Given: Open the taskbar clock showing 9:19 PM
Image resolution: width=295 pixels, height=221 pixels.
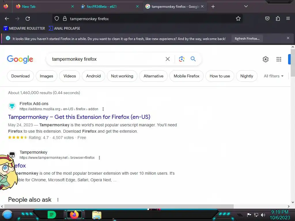Looking at the screenshot, I should tap(280, 215).
